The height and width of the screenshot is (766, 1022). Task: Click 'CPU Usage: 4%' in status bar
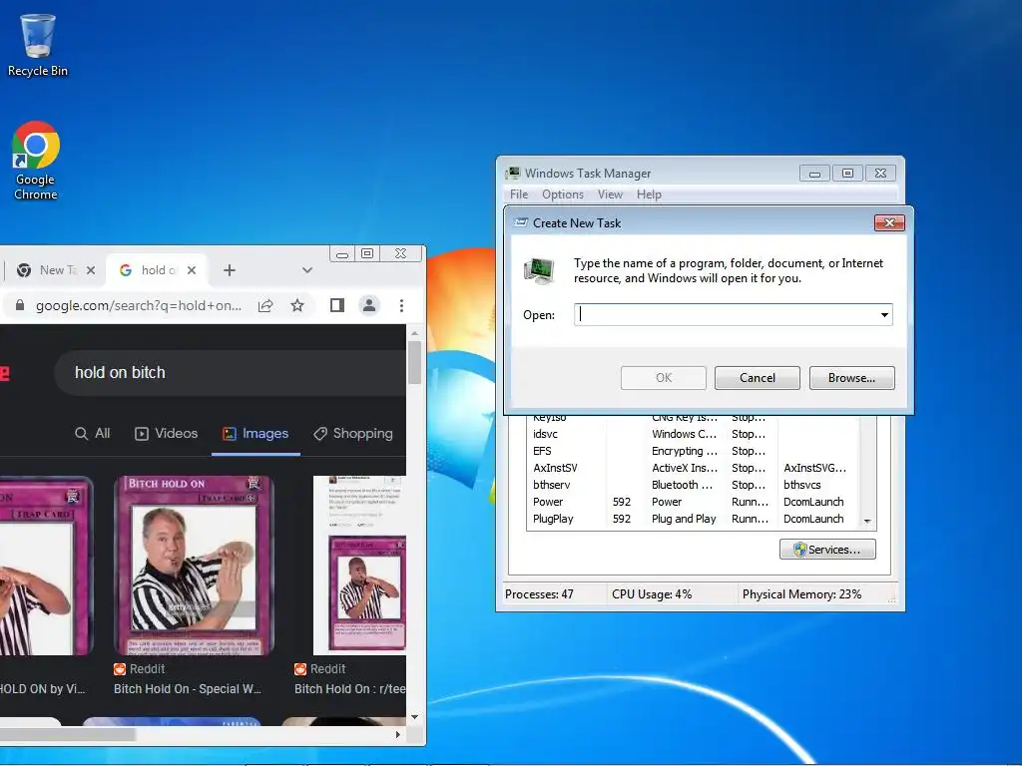coord(652,594)
